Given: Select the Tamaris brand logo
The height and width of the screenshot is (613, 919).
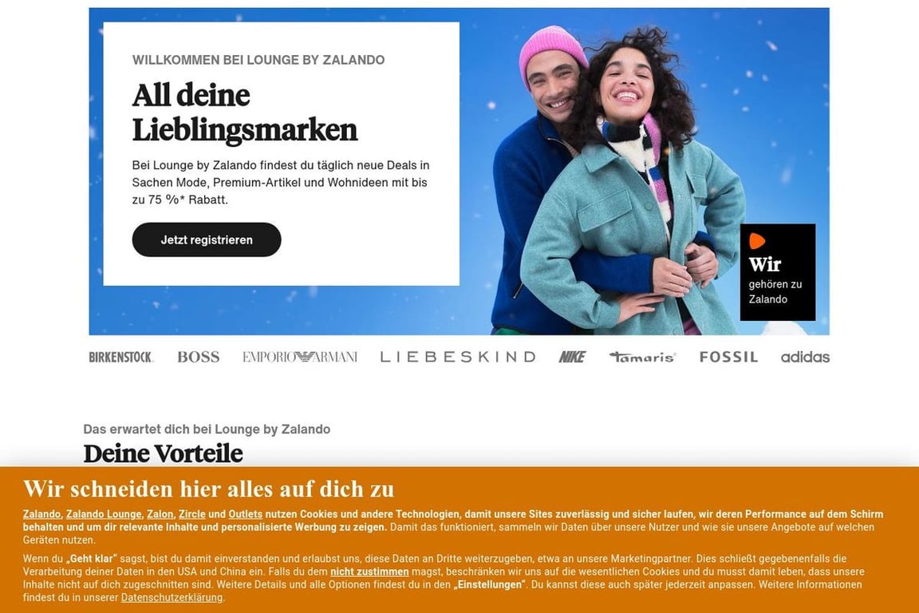Looking at the screenshot, I should point(642,357).
